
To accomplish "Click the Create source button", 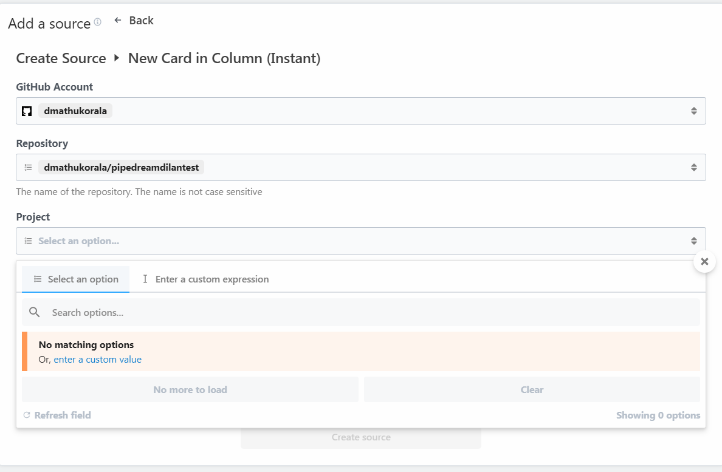I will click(361, 437).
